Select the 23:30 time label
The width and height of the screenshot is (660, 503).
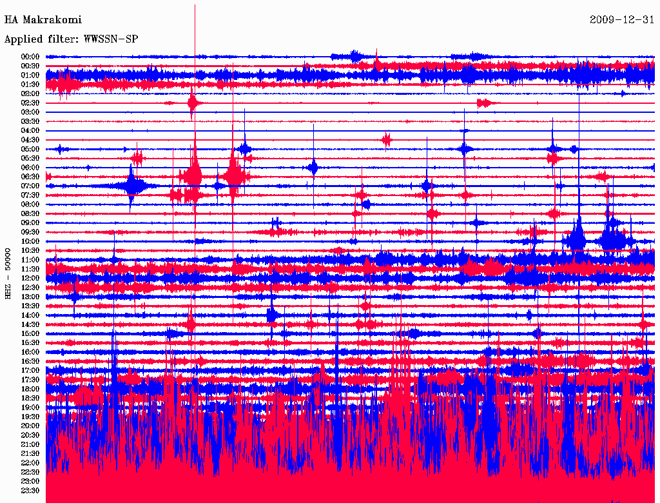tap(30, 490)
